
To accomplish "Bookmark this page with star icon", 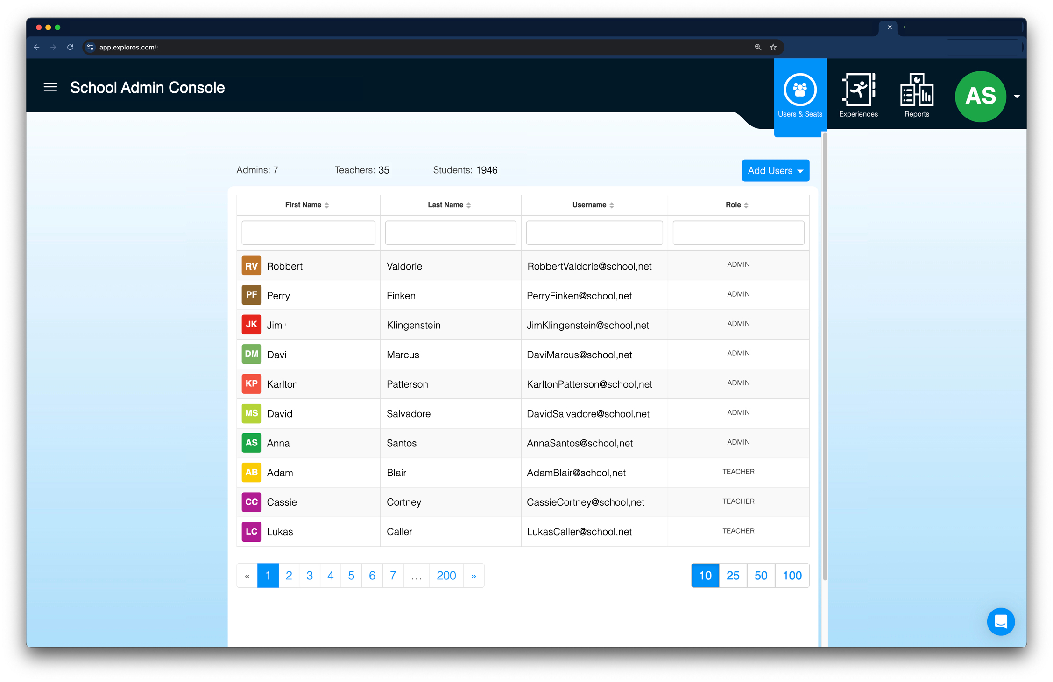I will coord(773,47).
